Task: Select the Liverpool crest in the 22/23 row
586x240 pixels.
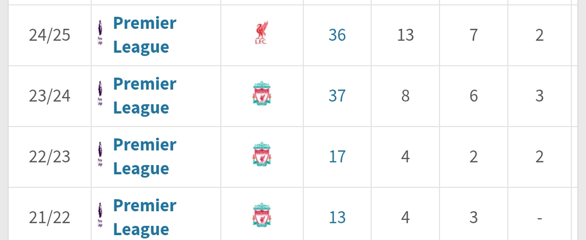Action: (262, 156)
